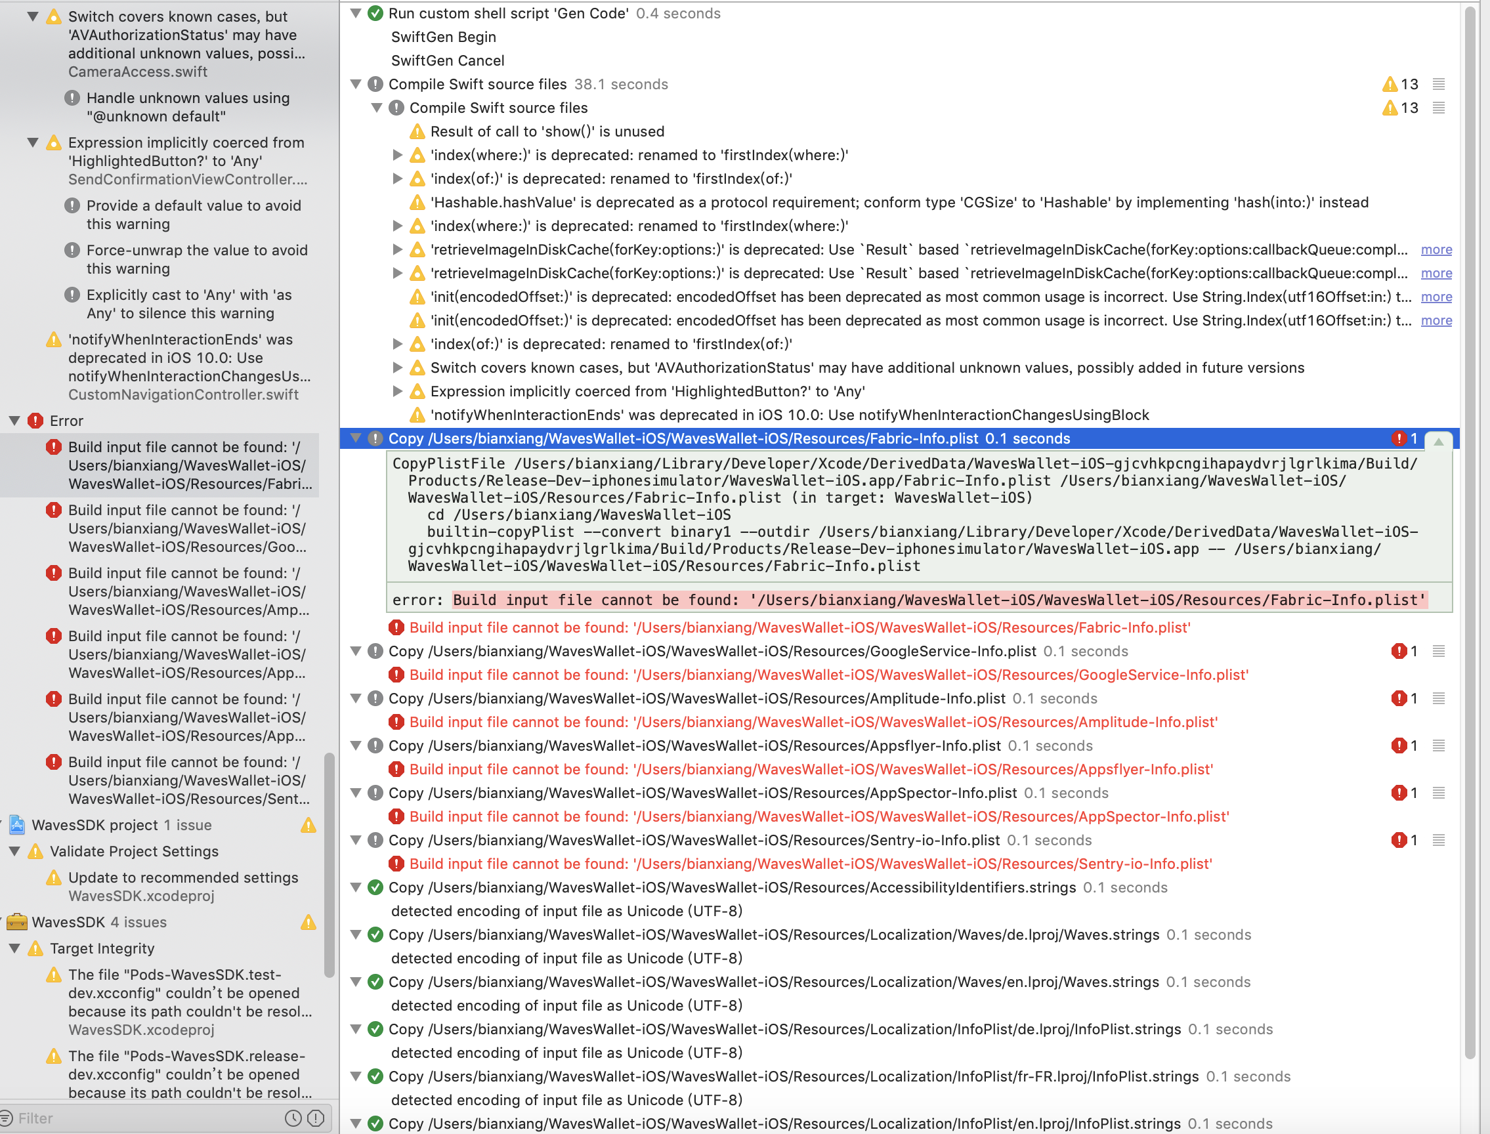This screenshot has width=1490, height=1134.
Task: Collapse the Error group in issue navigator
Action: tap(14, 421)
